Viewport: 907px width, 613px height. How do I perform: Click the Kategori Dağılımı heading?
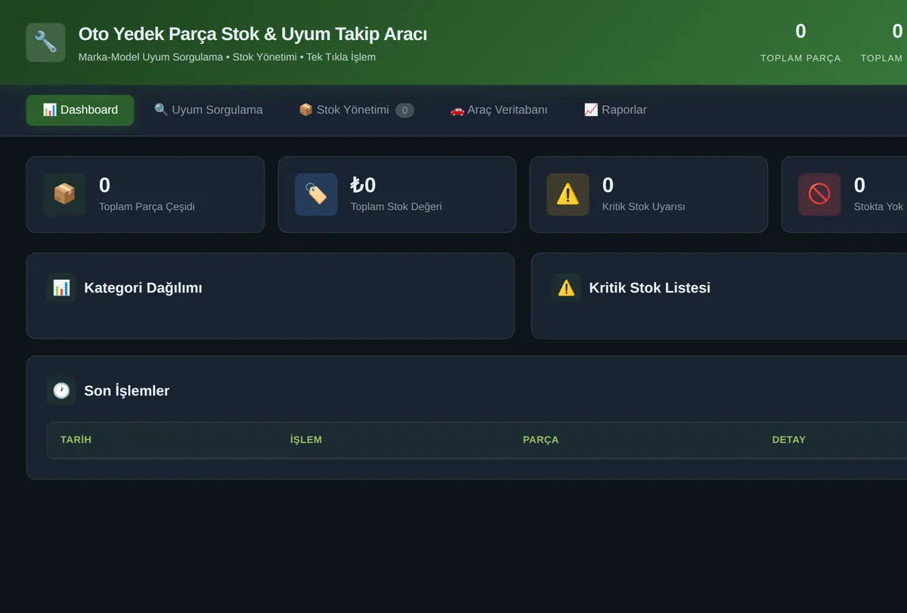click(143, 288)
